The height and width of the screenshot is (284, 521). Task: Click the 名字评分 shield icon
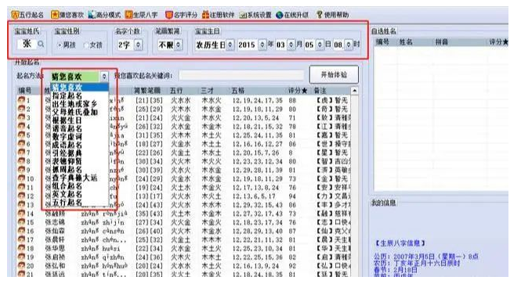click(x=169, y=15)
